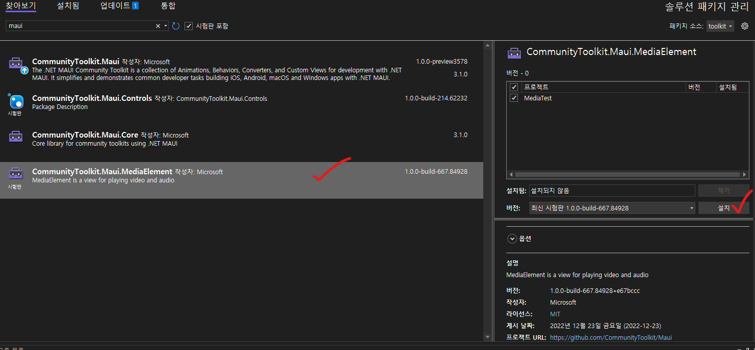This screenshot has width=755, height=350.
Task: Open 버전 최신 시험판 dropdown
Action: point(612,208)
